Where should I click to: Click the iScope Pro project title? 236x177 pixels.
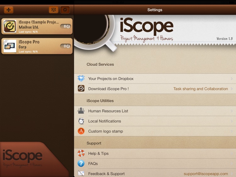(x=29, y=42)
